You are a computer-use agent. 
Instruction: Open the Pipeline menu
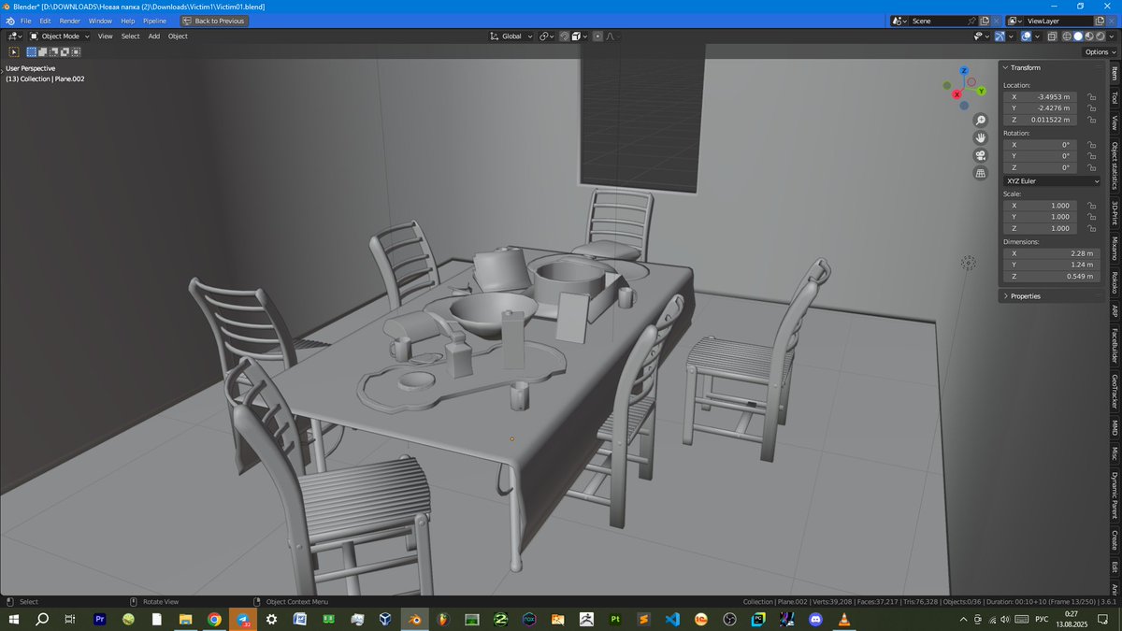(x=154, y=21)
